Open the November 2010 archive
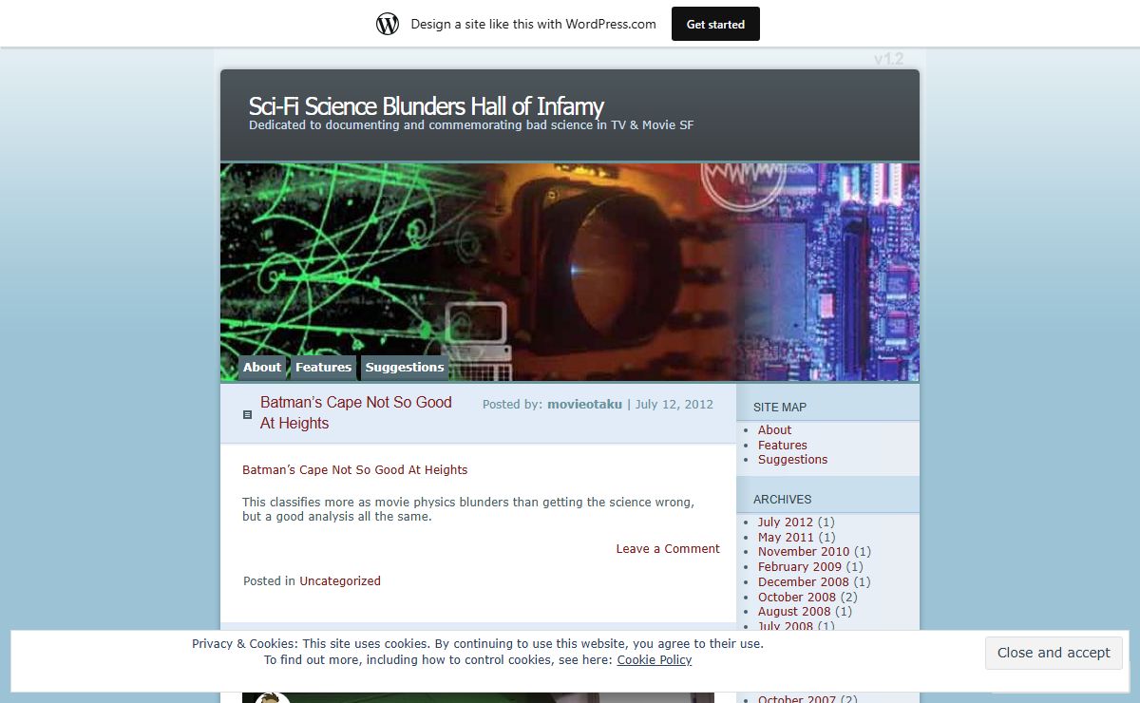The width and height of the screenshot is (1140, 703). click(803, 551)
